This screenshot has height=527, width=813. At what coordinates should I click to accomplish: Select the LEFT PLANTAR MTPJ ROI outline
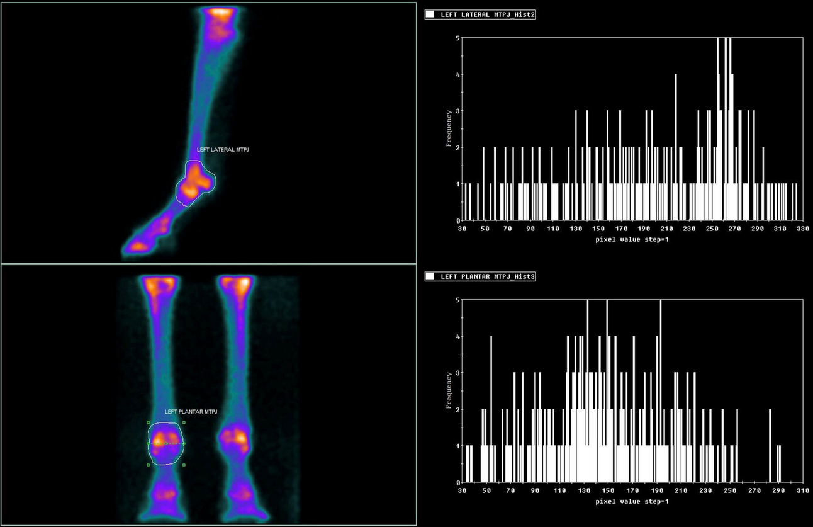pyautogui.click(x=150, y=434)
